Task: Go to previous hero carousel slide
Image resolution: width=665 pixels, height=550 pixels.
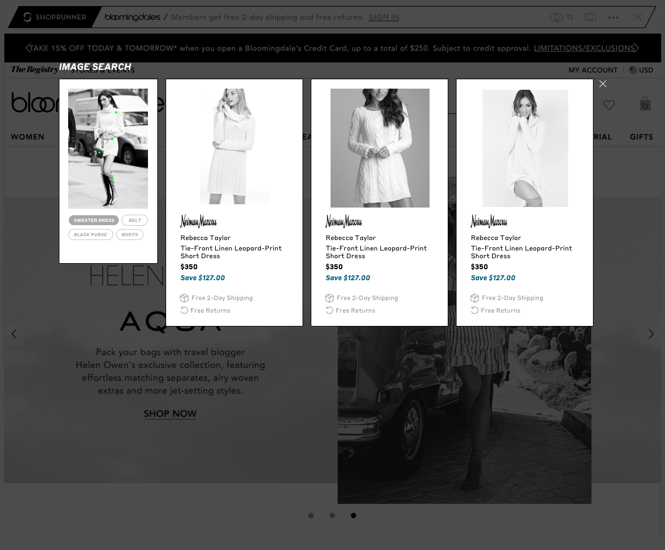Action: (14, 334)
